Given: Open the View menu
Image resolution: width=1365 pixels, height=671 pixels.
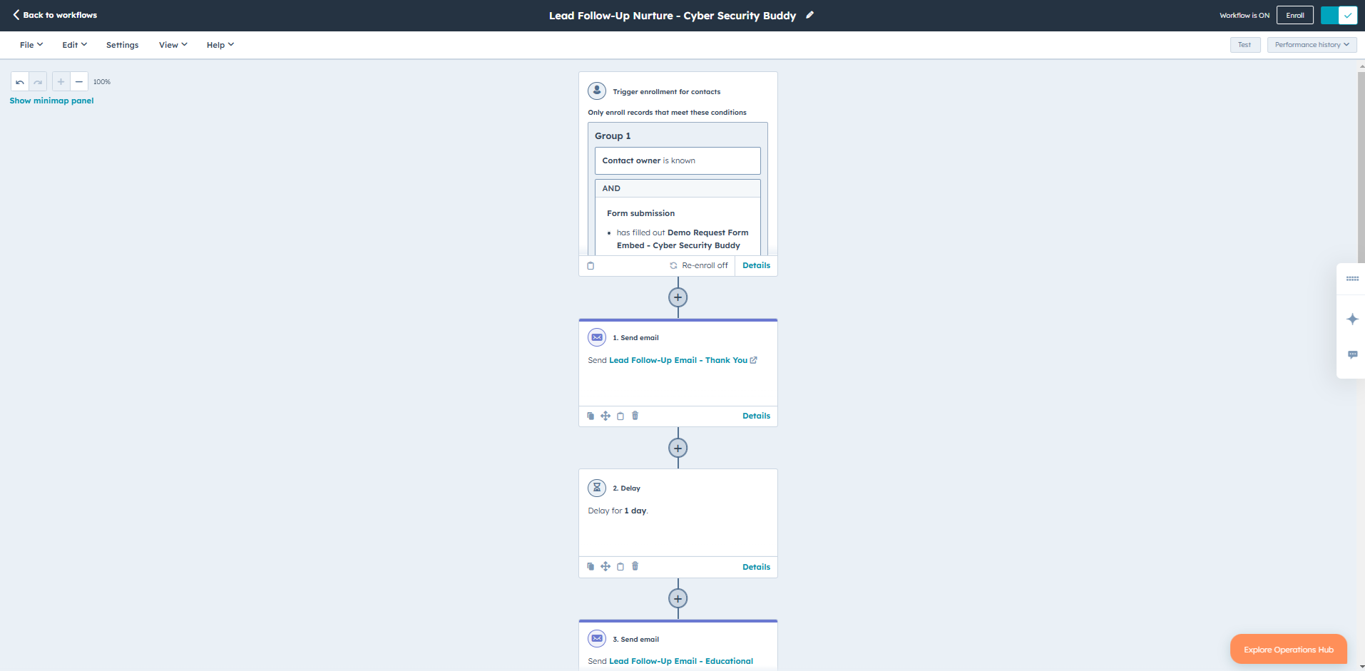Looking at the screenshot, I should (173, 45).
